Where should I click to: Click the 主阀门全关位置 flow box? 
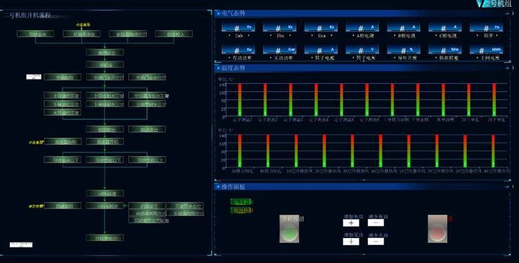tap(147, 77)
